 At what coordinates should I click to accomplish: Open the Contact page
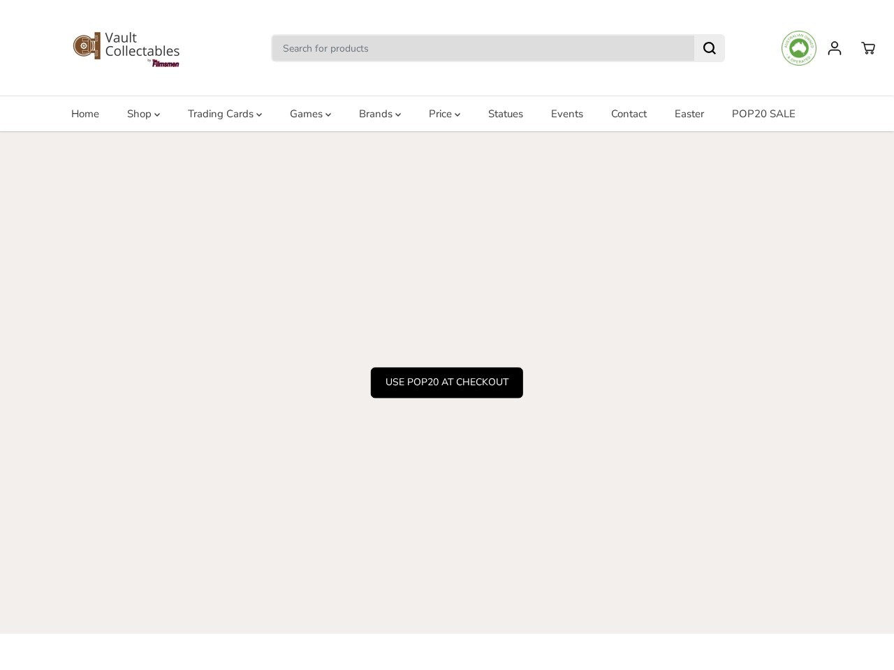[628, 114]
